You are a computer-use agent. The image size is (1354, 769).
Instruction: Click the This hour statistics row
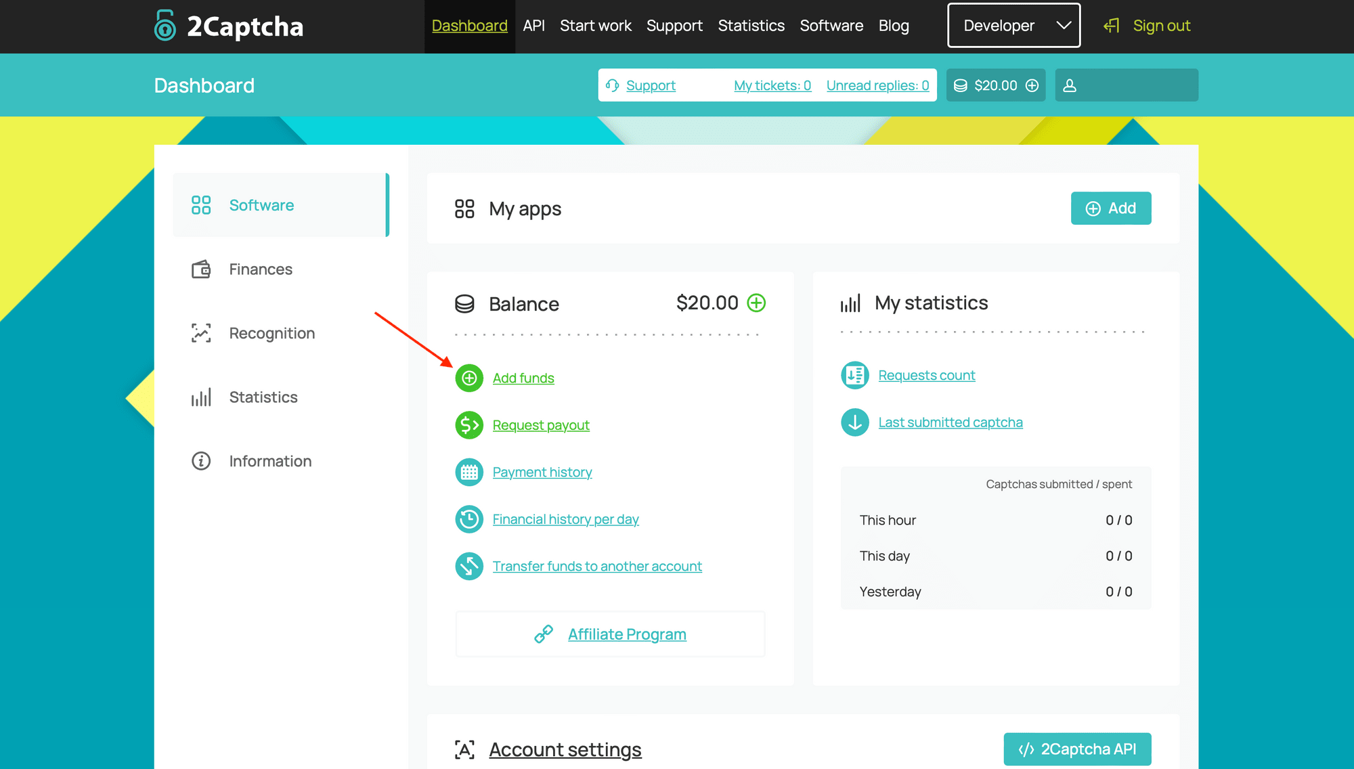(996, 520)
